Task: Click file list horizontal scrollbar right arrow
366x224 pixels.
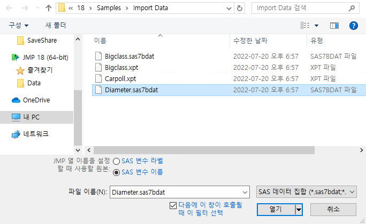Action: [x=361, y=150]
